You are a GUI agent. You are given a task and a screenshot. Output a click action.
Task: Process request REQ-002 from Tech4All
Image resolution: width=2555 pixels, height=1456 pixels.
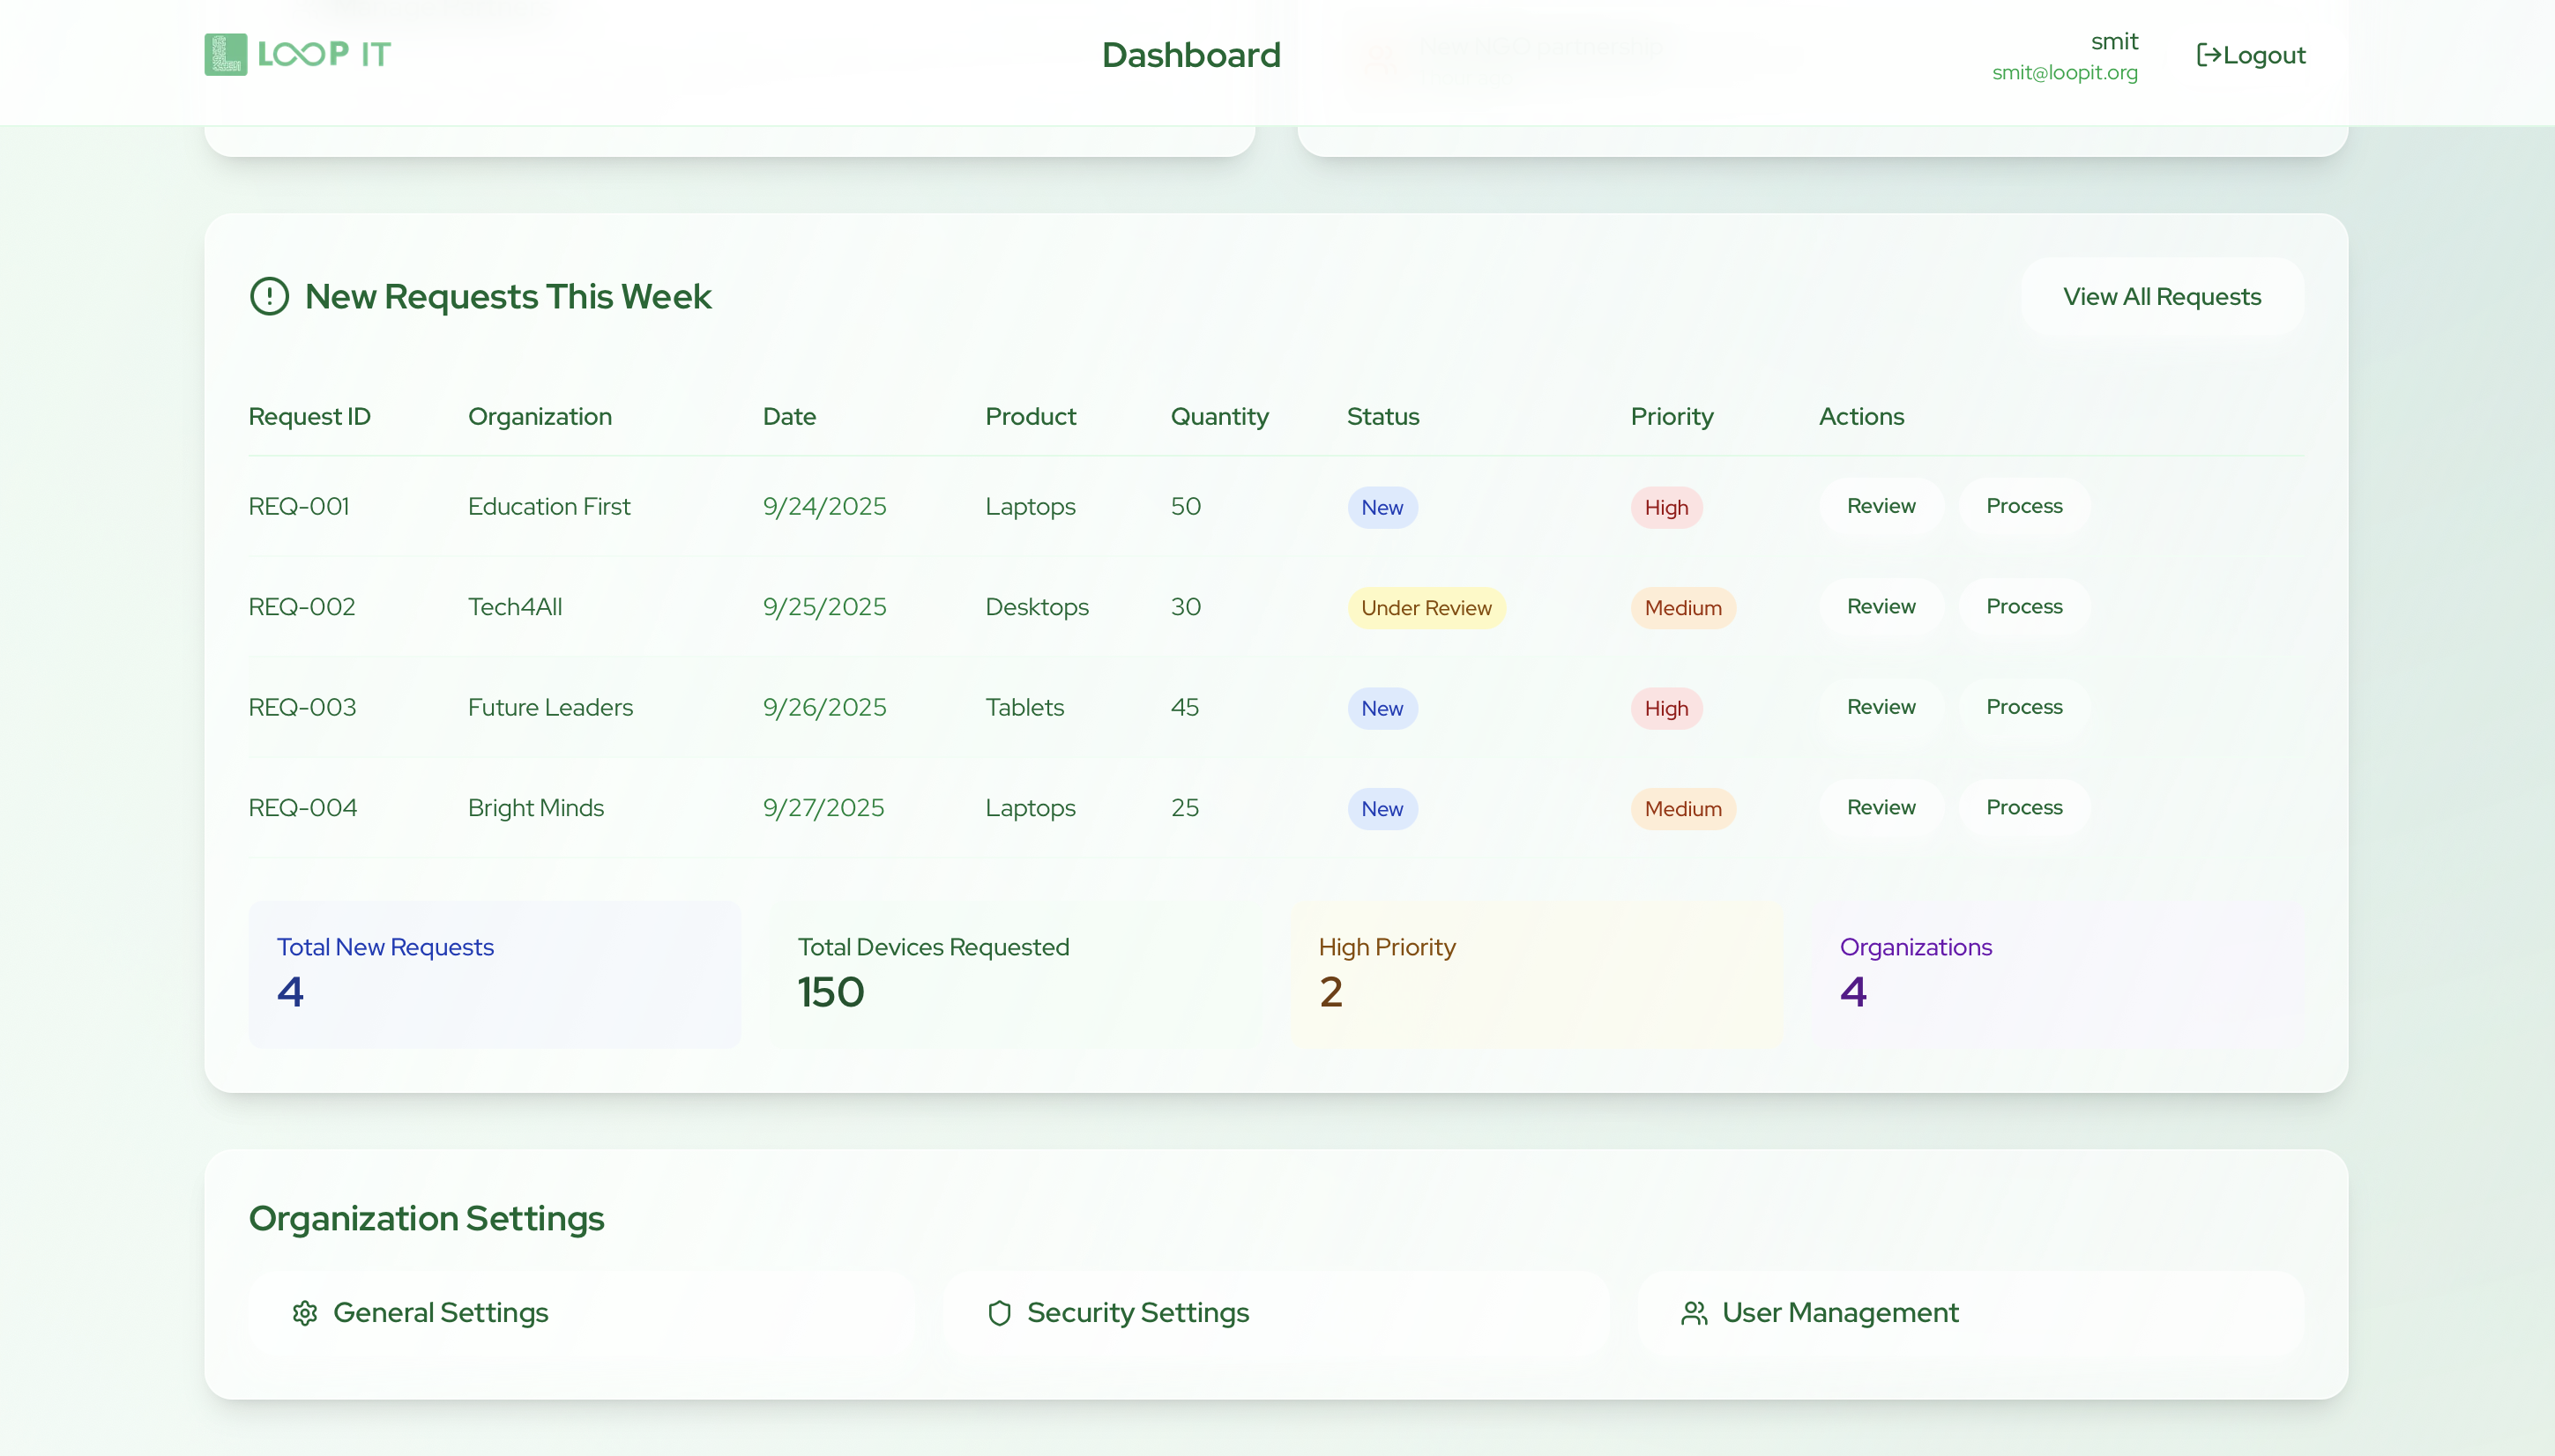tap(2023, 607)
